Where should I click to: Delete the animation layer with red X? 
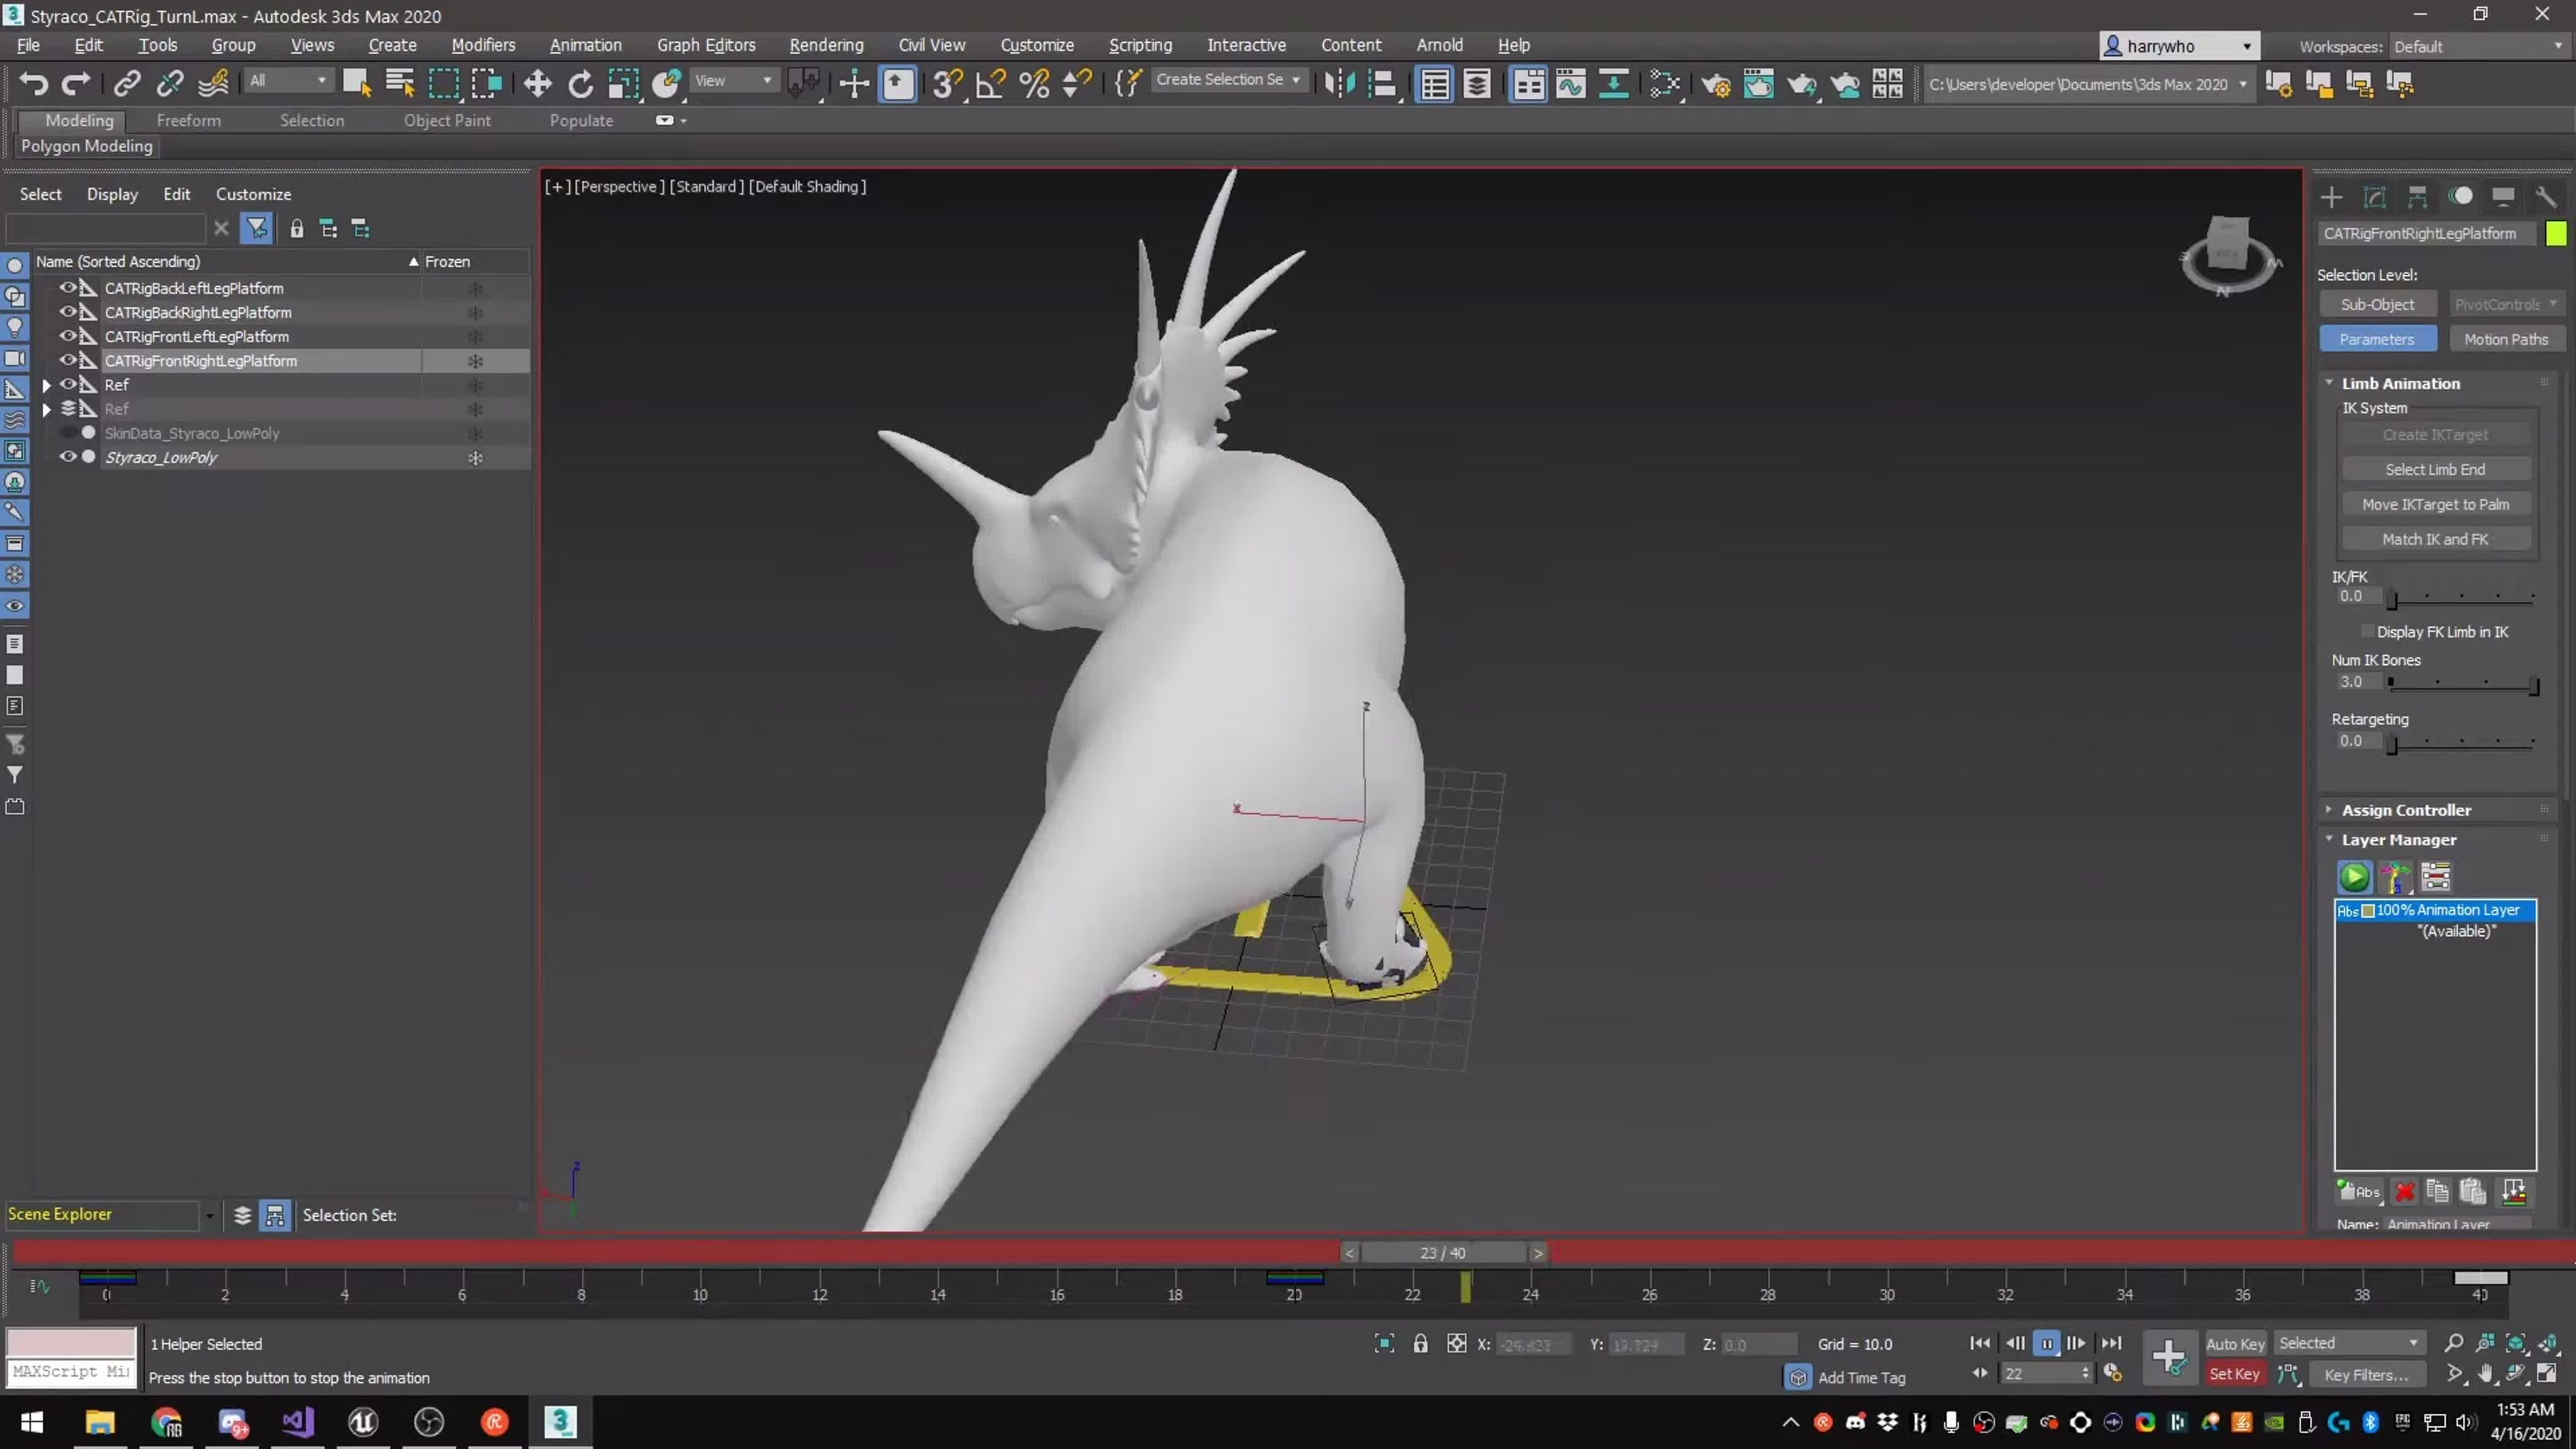pos(2405,1191)
